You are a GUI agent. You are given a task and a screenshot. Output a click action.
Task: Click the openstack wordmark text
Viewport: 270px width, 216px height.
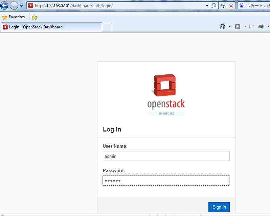point(166,104)
